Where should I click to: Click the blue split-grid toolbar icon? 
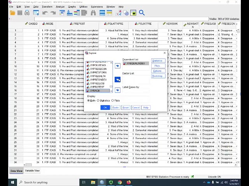[102, 13]
